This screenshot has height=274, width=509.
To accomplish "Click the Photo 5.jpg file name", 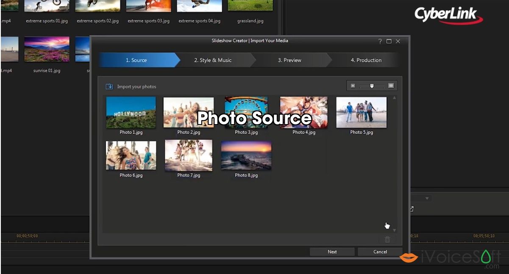I will [362, 132].
